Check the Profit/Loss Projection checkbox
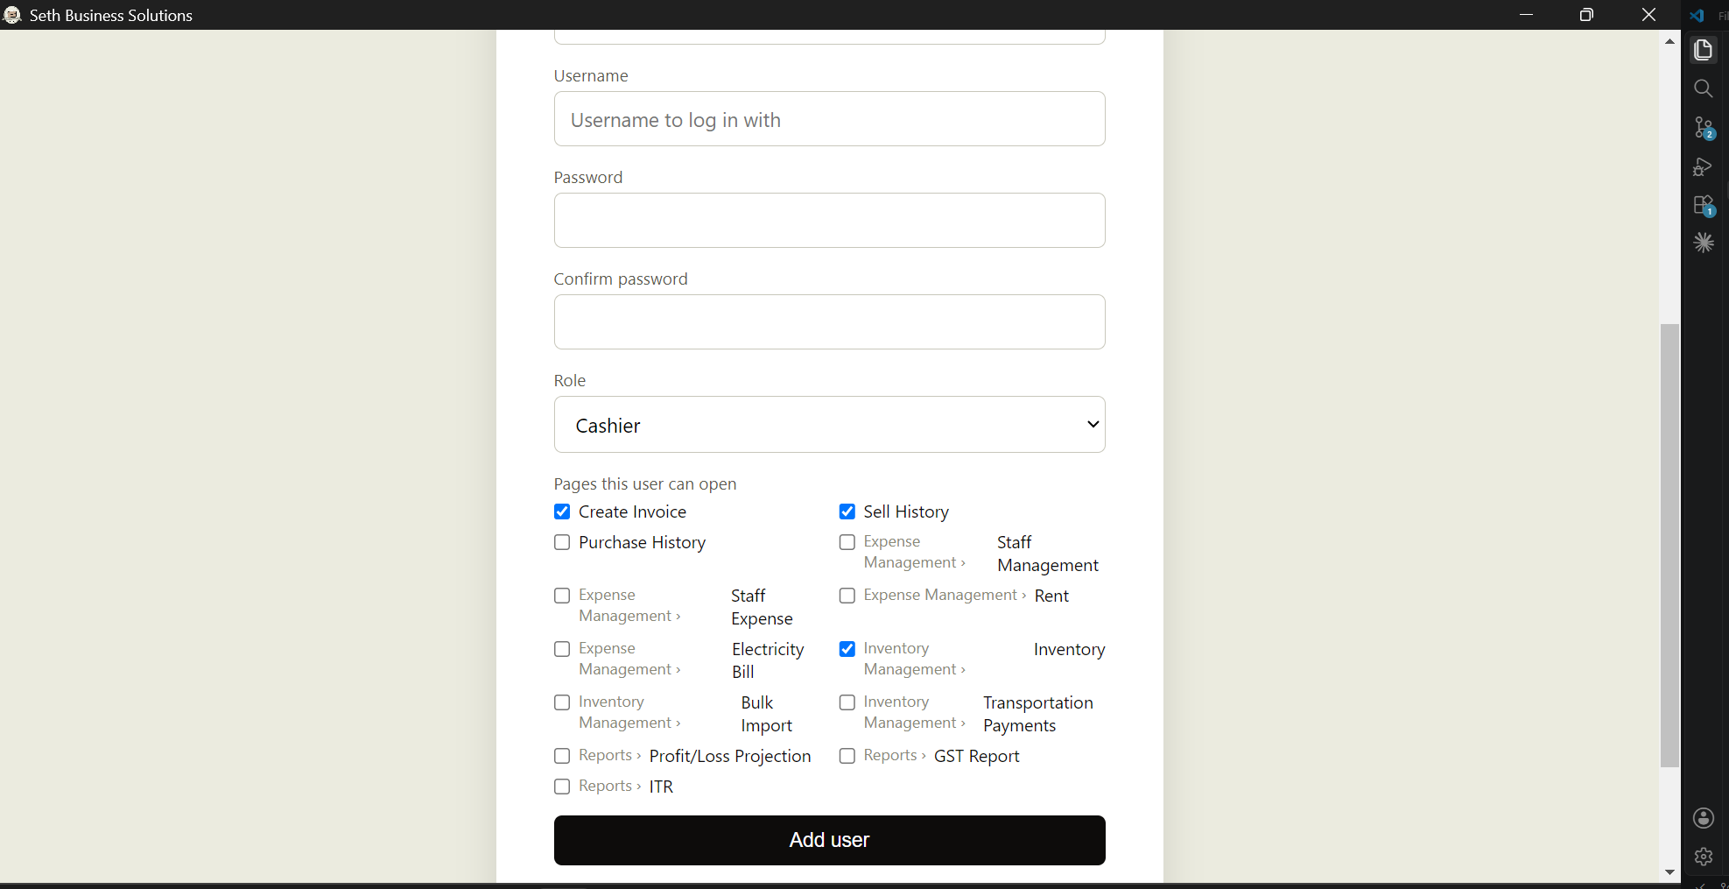Image resolution: width=1729 pixels, height=889 pixels. coord(562,756)
